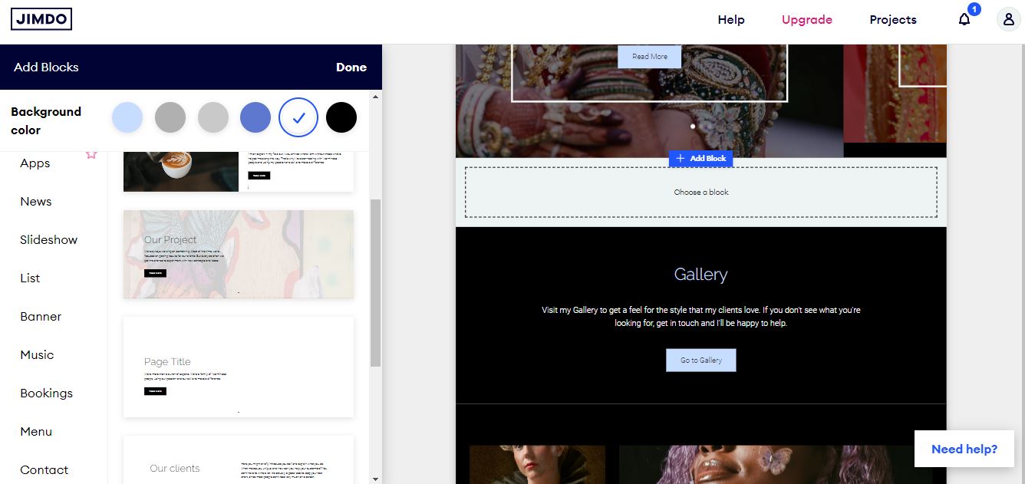Click the Visit my Gallery description text
This screenshot has height=484, width=1025.
pyautogui.click(x=701, y=317)
